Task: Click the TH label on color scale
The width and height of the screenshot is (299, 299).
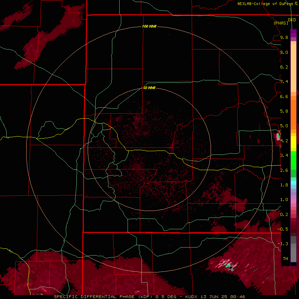Action: tap(285, 258)
